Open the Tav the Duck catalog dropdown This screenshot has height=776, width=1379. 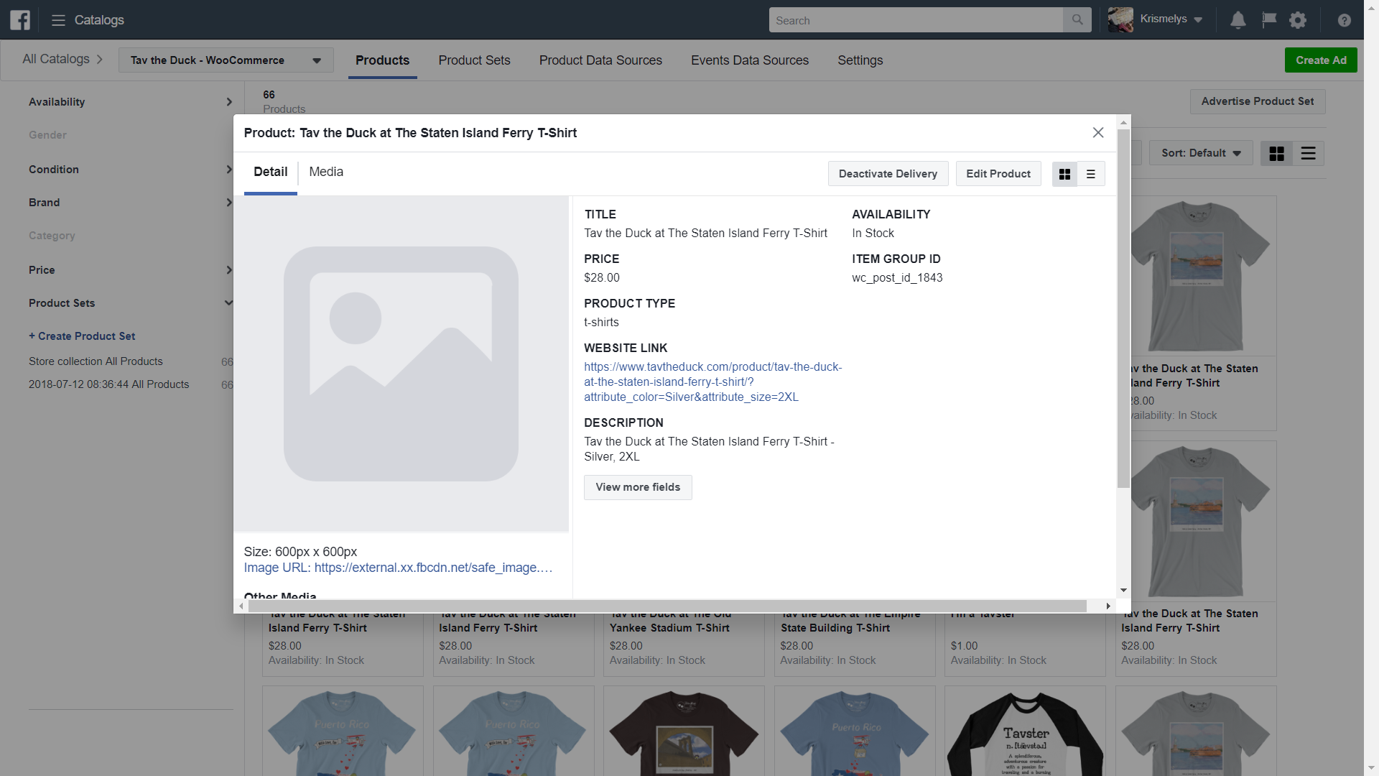tap(226, 60)
